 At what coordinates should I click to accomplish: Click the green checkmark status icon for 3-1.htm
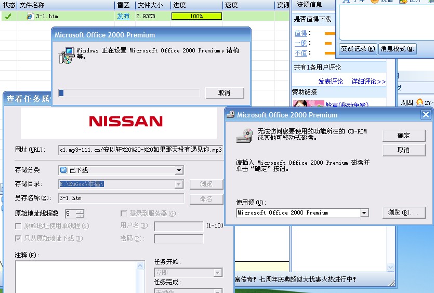coord(8,16)
